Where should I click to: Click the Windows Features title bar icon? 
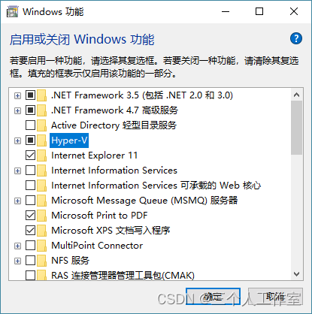click(13, 12)
